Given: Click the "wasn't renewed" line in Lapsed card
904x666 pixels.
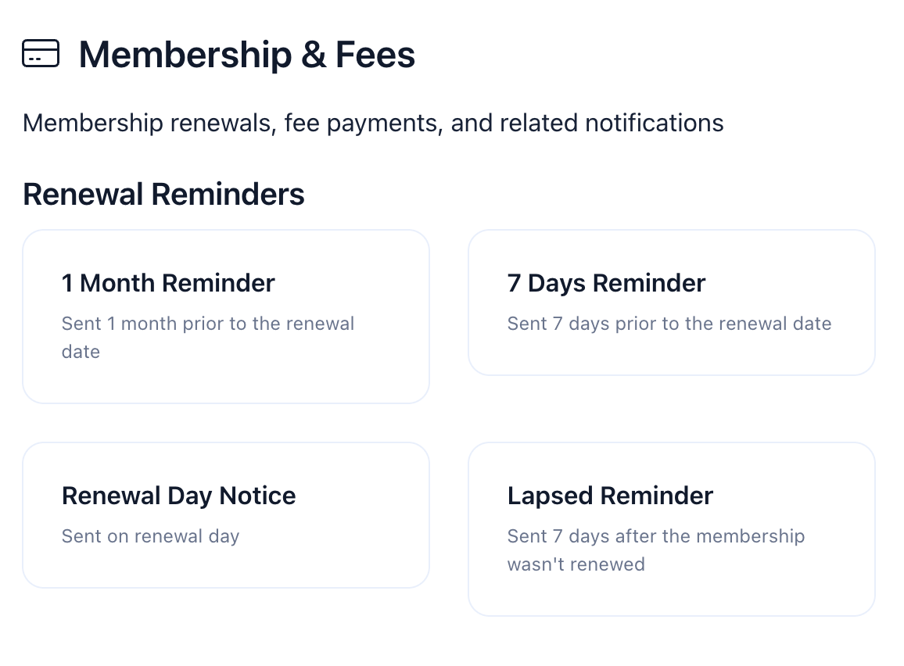Looking at the screenshot, I should pos(576,564).
